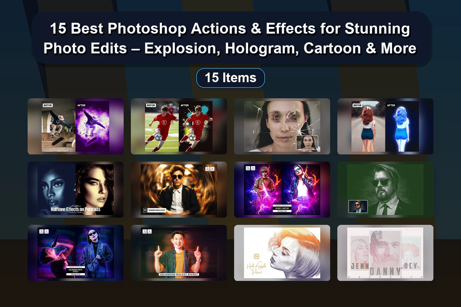Click the fx Pattern icon in Hologram Photo Effect thumbnail
This screenshot has width=461, height=307.
pos(47,231)
